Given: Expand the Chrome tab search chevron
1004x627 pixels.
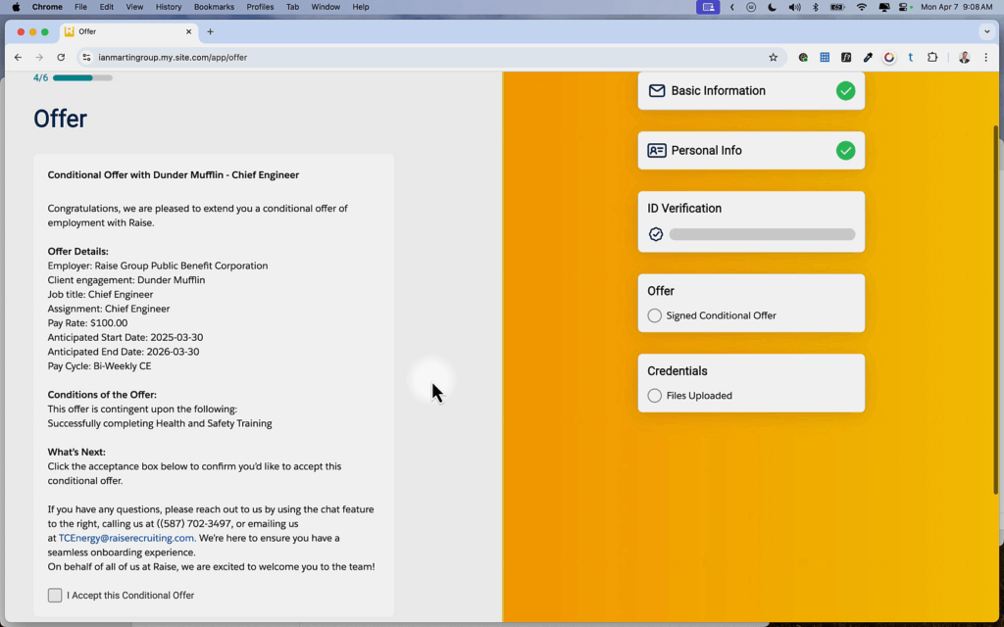Looking at the screenshot, I should coord(985,31).
